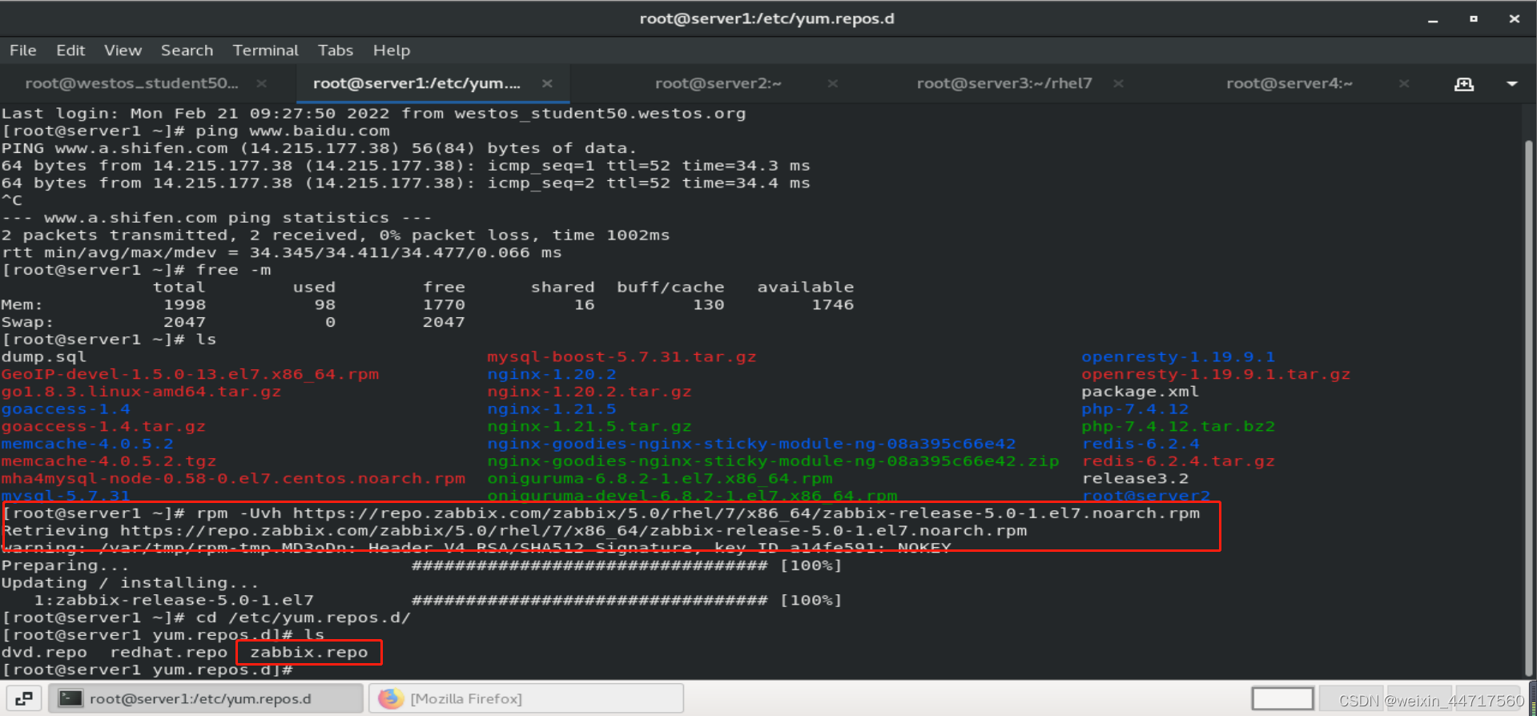Click terminal icon in taskbar entry
The image size is (1537, 716).
tap(71, 698)
